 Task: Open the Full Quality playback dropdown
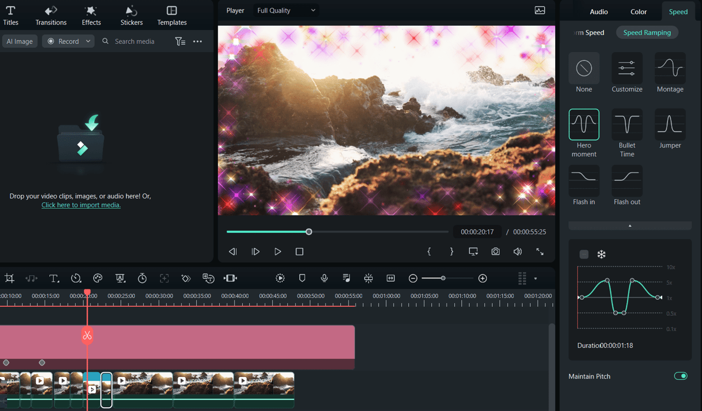click(285, 10)
